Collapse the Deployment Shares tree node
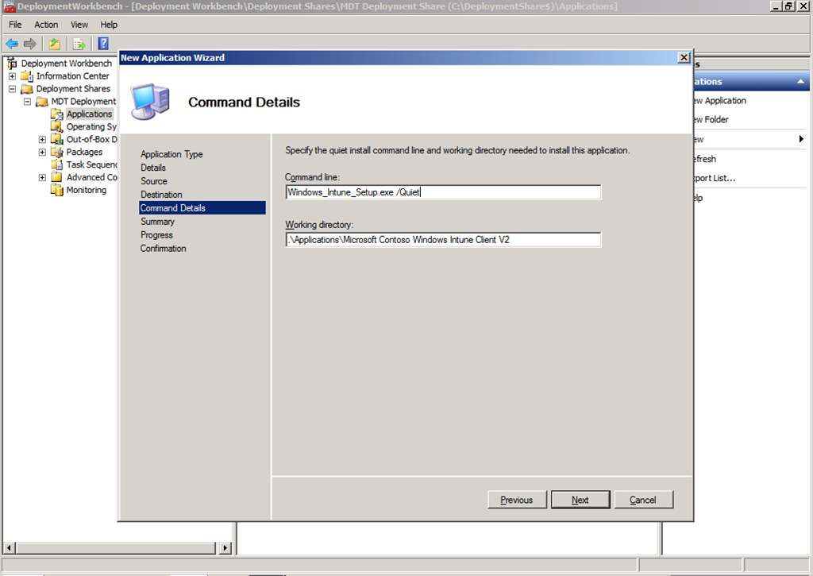813x576 pixels. point(12,89)
